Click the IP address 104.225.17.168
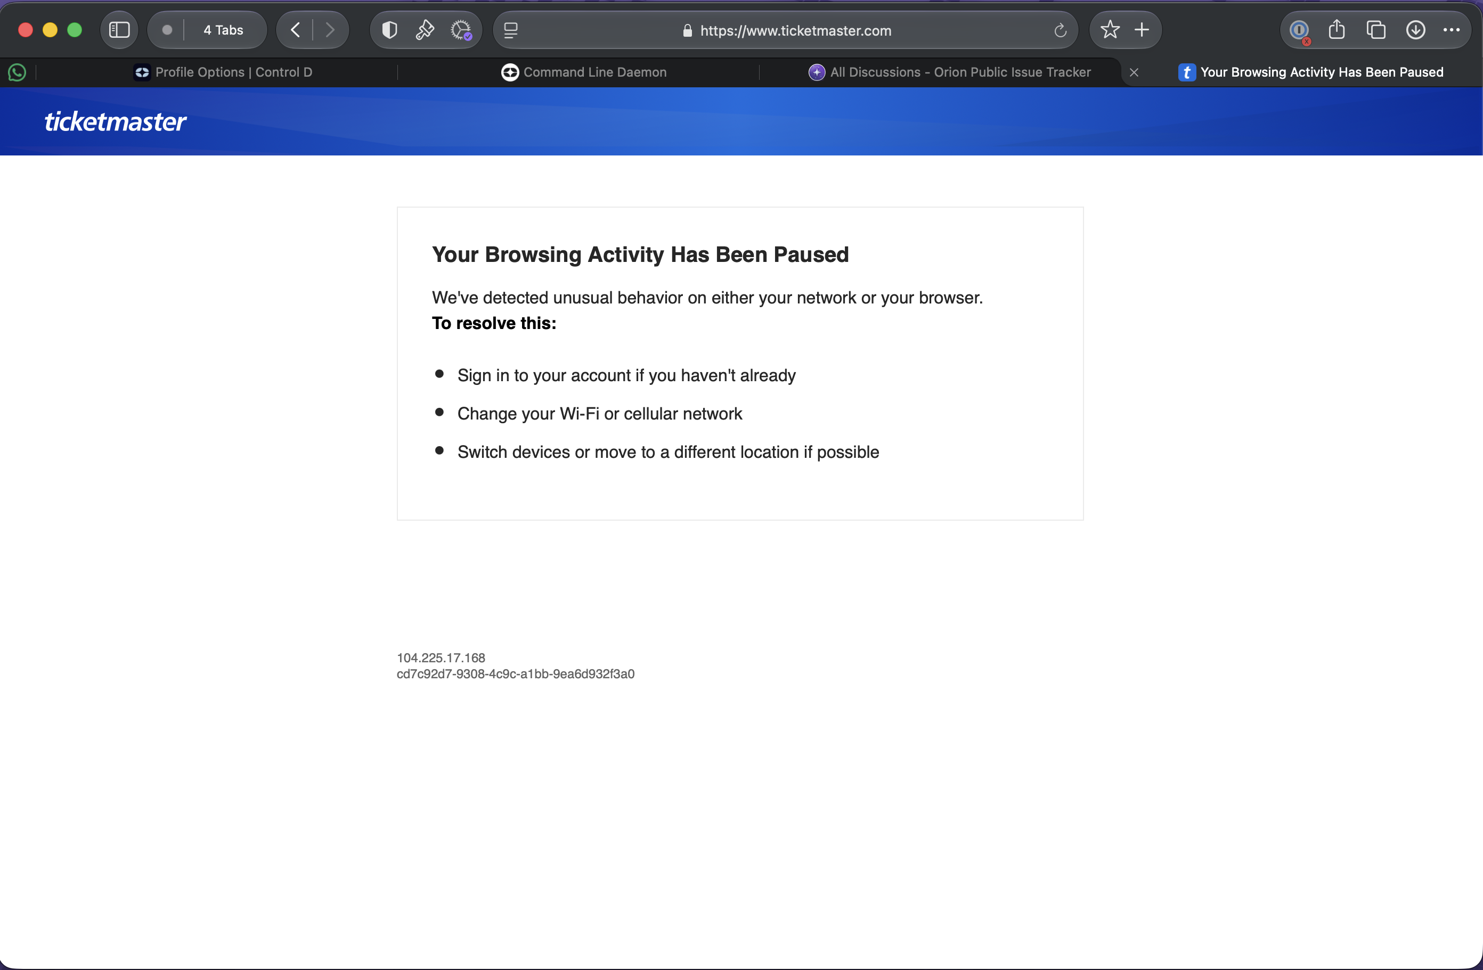 [x=441, y=658]
